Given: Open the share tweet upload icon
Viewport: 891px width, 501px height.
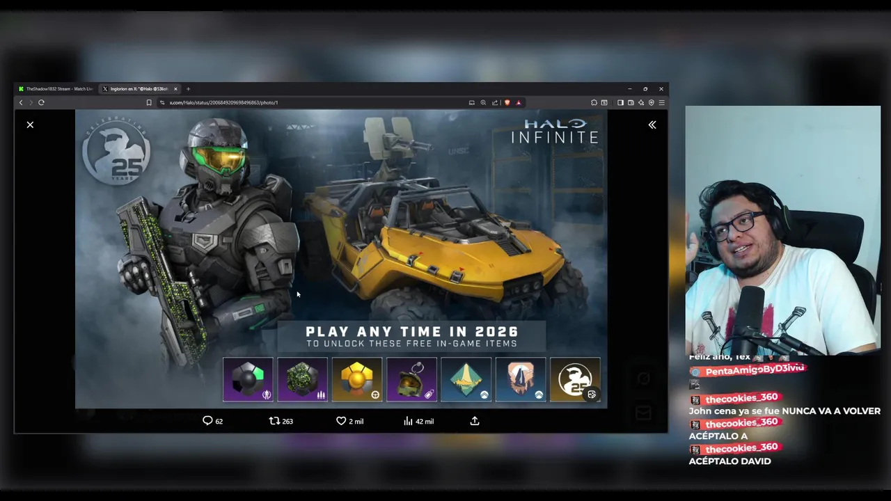Looking at the screenshot, I should coord(475,421).
